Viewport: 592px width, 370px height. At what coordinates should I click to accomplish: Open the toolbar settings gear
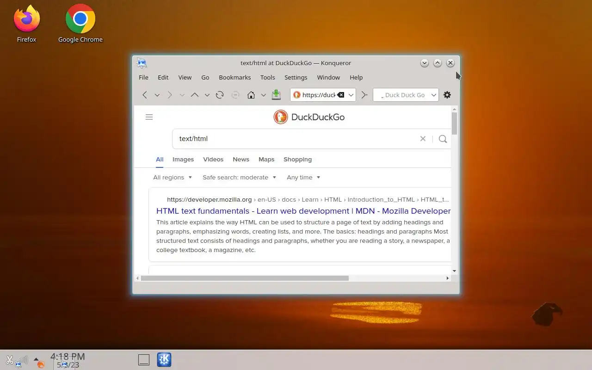[447, 95]
